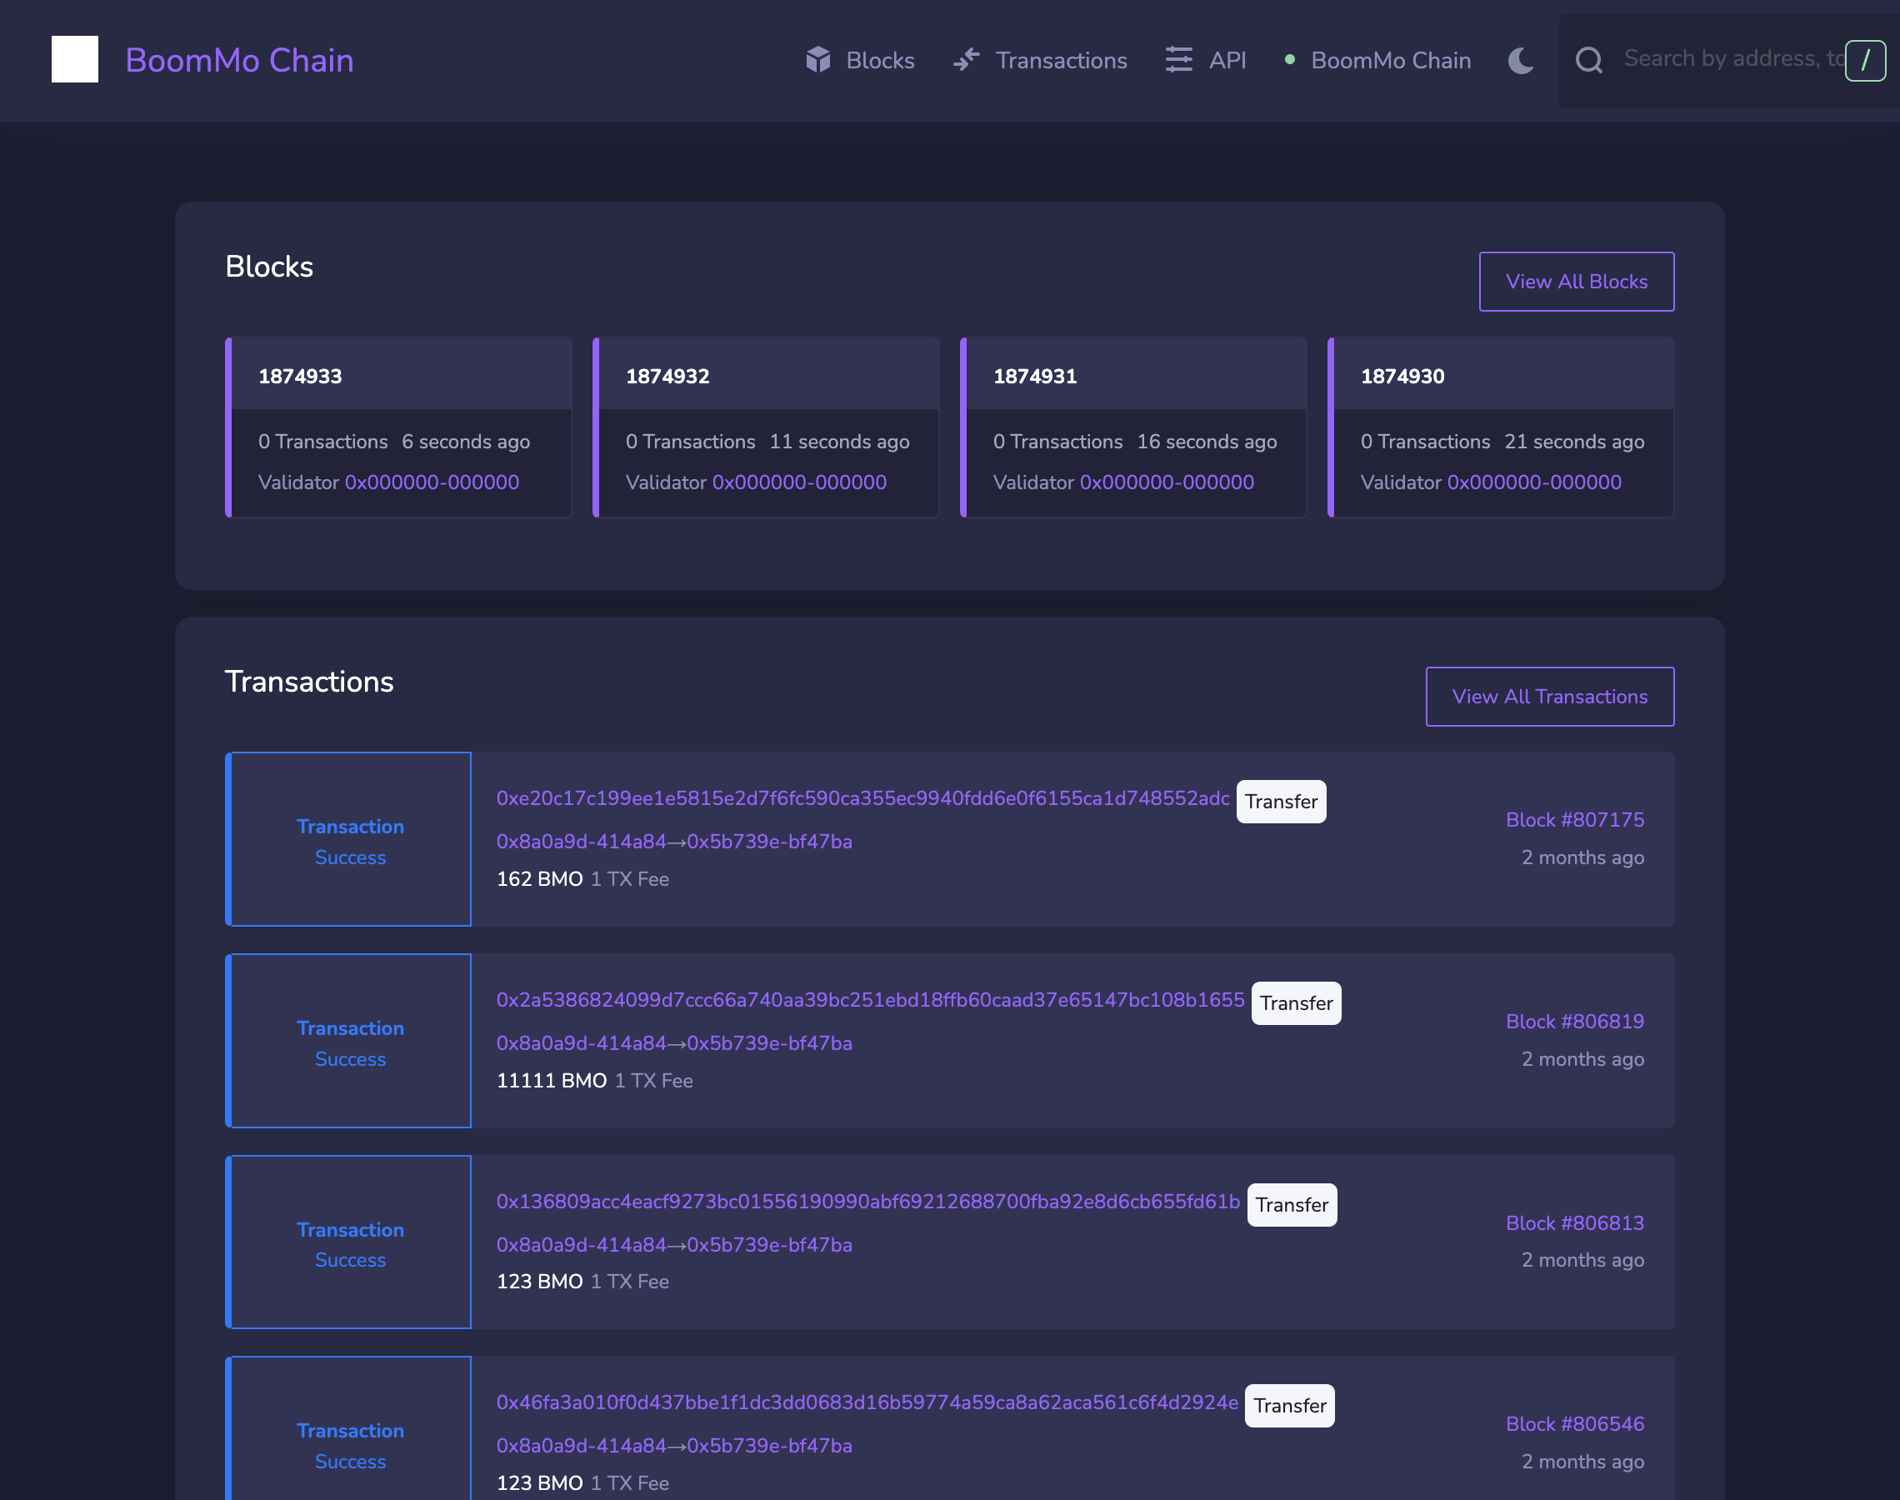
Task: Click the BoomMo Chain brand title
Action: [239, 60]
